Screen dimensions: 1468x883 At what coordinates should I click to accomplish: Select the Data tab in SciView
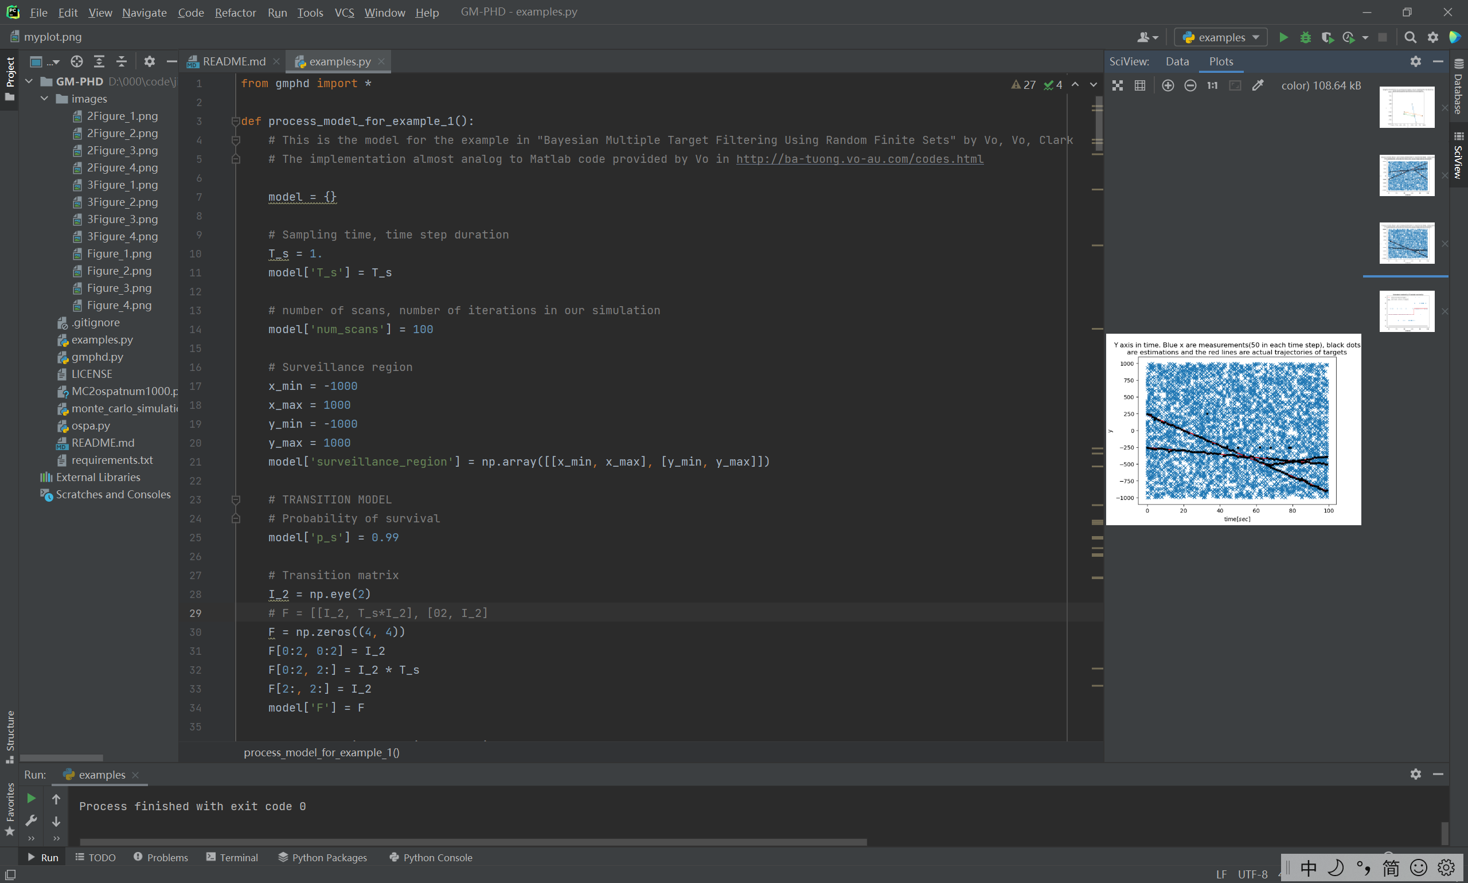pos(1176,60)
